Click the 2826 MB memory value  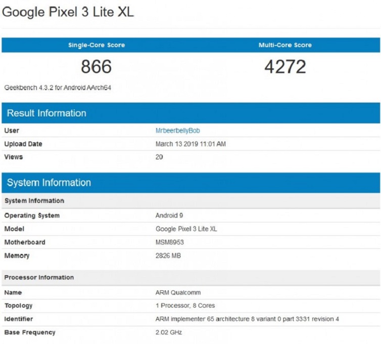coord(168,255)
